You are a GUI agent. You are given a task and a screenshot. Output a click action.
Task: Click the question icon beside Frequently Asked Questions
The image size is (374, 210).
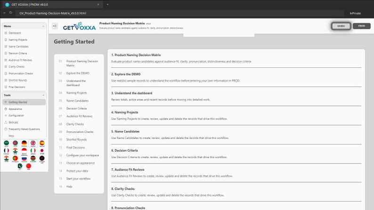click(x=6, y=129)
